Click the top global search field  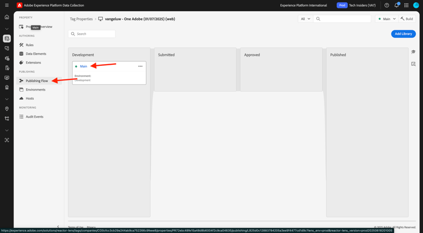(x=342, y=19)
